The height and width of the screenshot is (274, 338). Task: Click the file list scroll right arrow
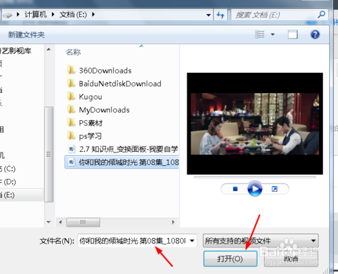pos(173,222)
